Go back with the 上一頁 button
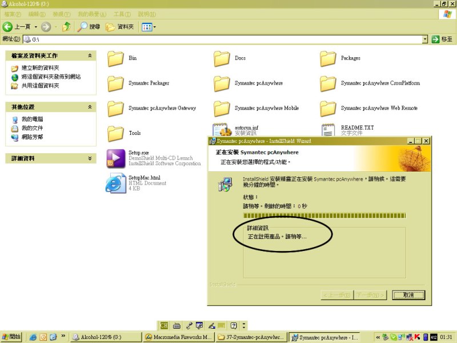The height and width of the screenshot is (343, 457). (x=17, y=27)
